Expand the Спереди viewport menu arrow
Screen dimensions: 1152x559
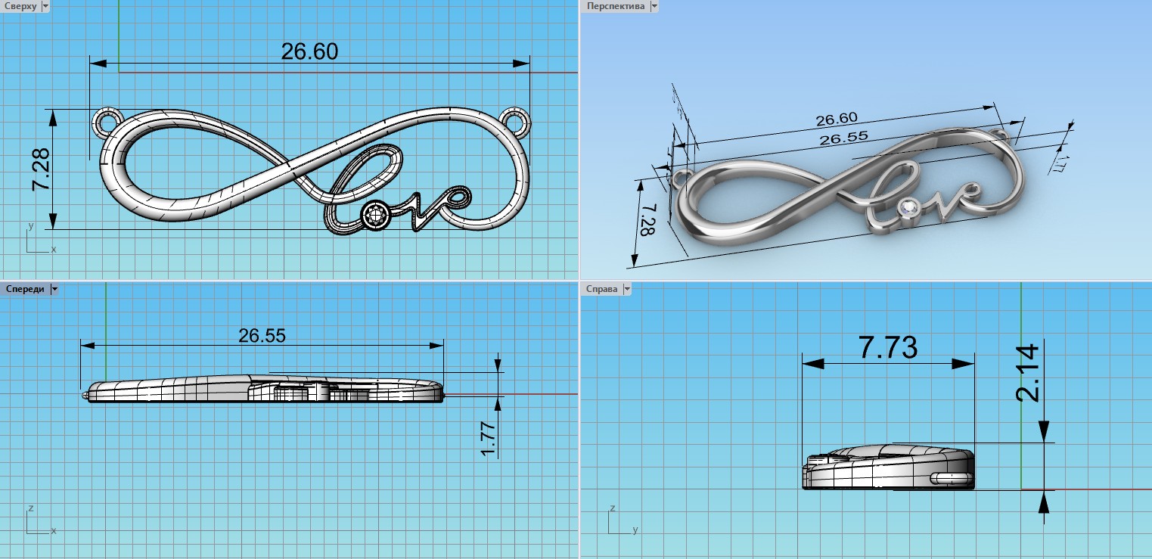(x=54, y=289)
